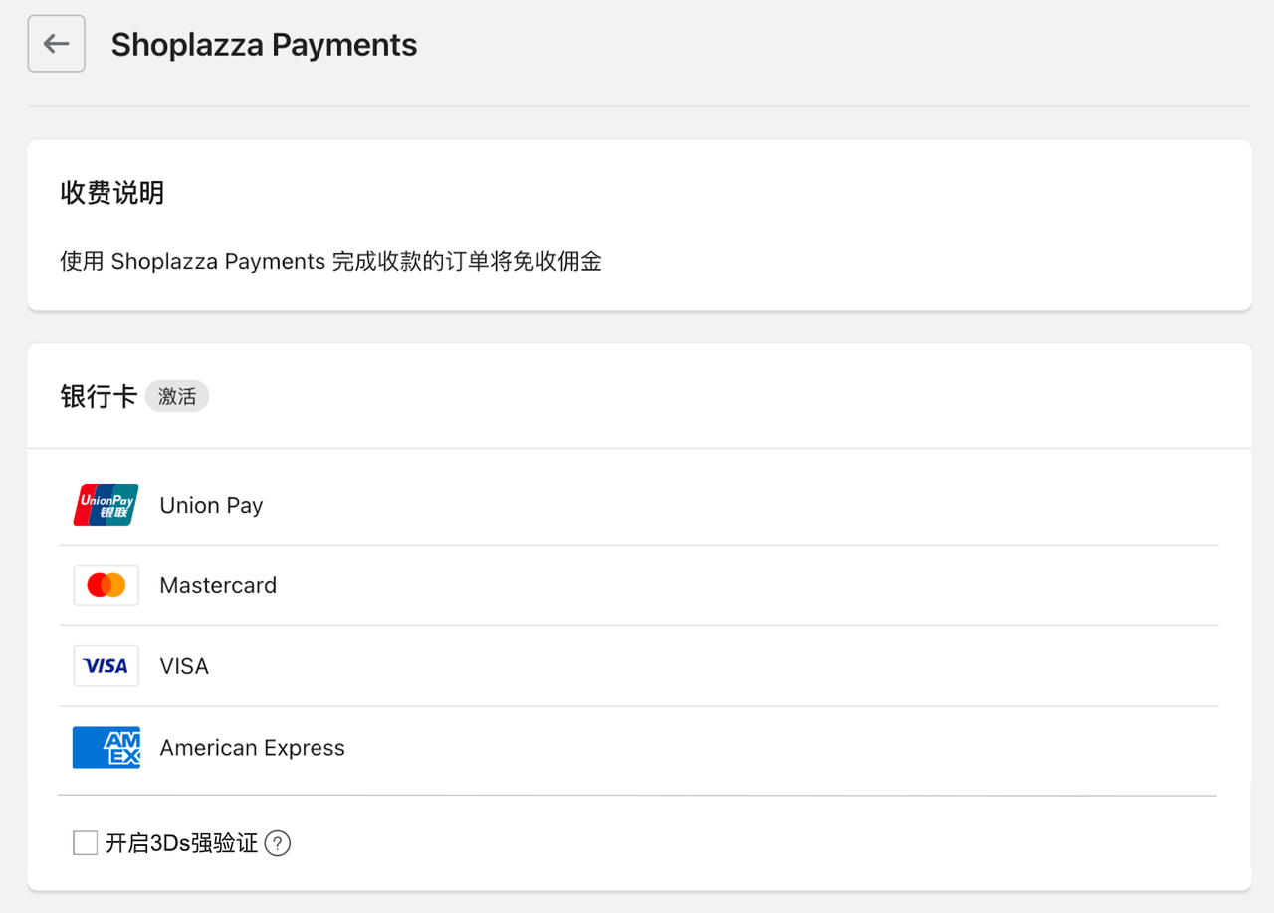The image size is (1274, 913).
Task: Click the VISA logo icon
Action: point(106,665)
